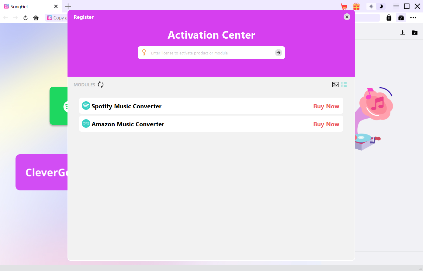Buy Now for Spotify Music Converter
Image resolution: width=423 pixels, height=271 pixels.
click(x=326, y=106)
